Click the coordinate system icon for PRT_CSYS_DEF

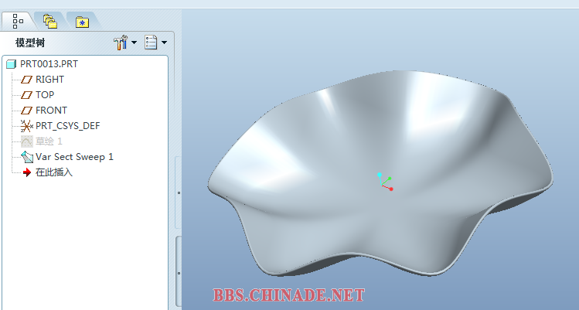tap(26, 126)
